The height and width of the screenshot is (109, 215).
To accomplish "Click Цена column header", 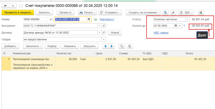I will tap(106, 54).
